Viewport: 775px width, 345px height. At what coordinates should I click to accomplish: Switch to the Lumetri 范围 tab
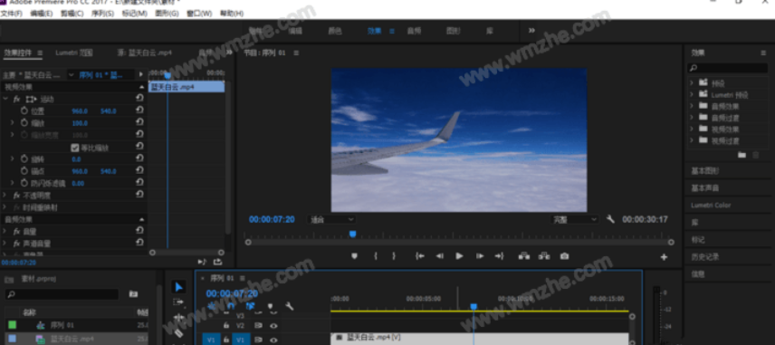pos(74,53)
